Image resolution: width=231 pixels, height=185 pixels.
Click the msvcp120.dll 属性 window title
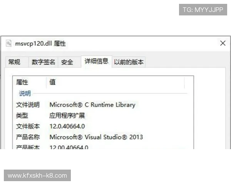click(x=40, y=44)
